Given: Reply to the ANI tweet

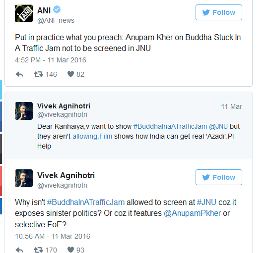Looking at the screenshot, I should point(19,74).
